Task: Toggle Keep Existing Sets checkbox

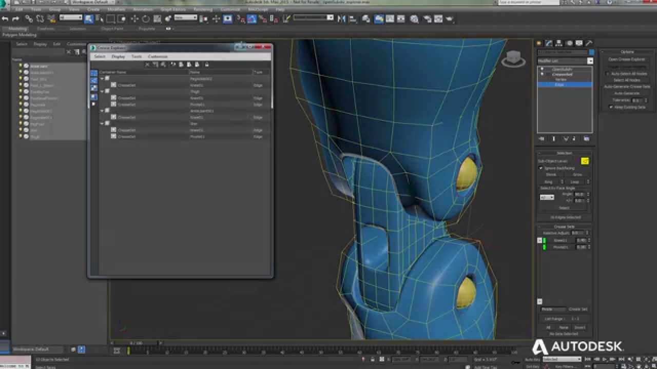Action: 611,107
